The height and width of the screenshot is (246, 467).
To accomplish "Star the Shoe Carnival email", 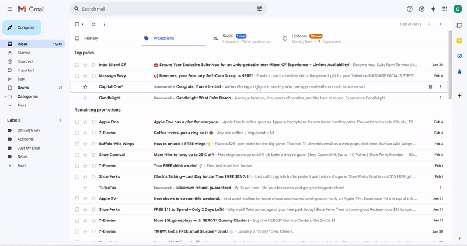I will (85, 155).
